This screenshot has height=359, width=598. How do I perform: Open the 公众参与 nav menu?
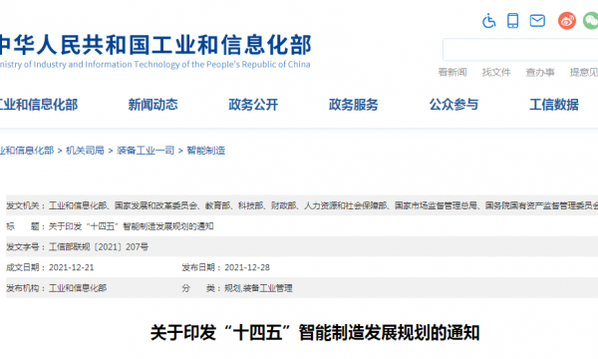[x=453, y=105]
